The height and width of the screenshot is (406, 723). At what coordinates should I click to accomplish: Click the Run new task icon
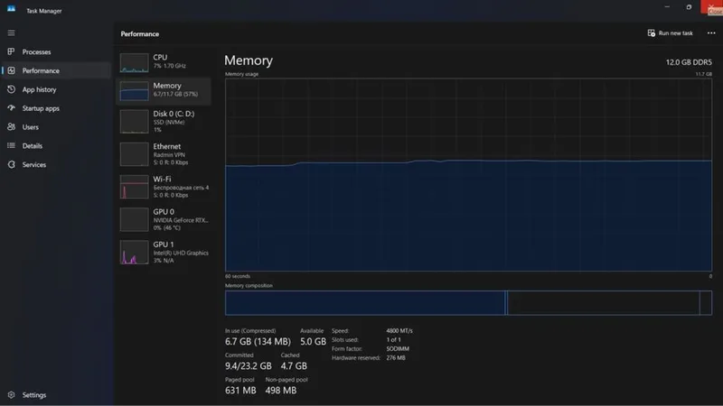pos(651,33)
